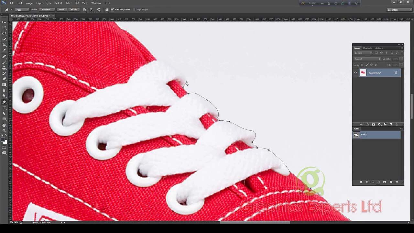Switch to the Actions tab
This screenshot has height=233, width=414.
pyautogui.click(x=379, y=48)
